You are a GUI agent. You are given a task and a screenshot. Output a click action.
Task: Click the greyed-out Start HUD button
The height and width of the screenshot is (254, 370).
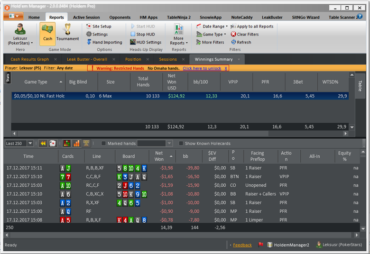[143, 26]
